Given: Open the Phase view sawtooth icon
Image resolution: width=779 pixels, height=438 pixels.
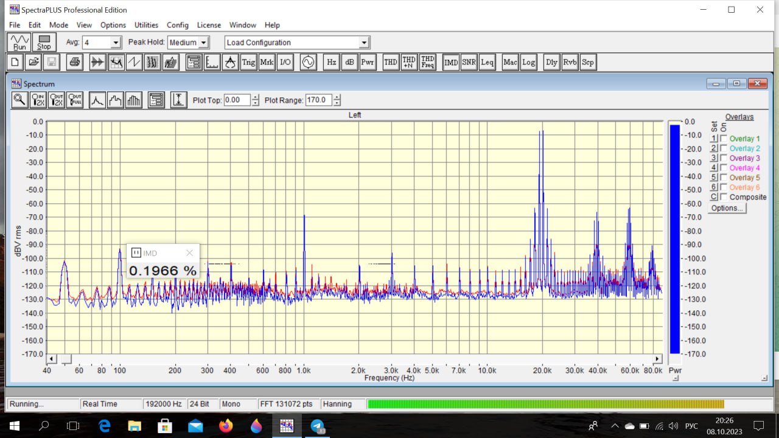Looking at the screenshot, I should point(134,62).
